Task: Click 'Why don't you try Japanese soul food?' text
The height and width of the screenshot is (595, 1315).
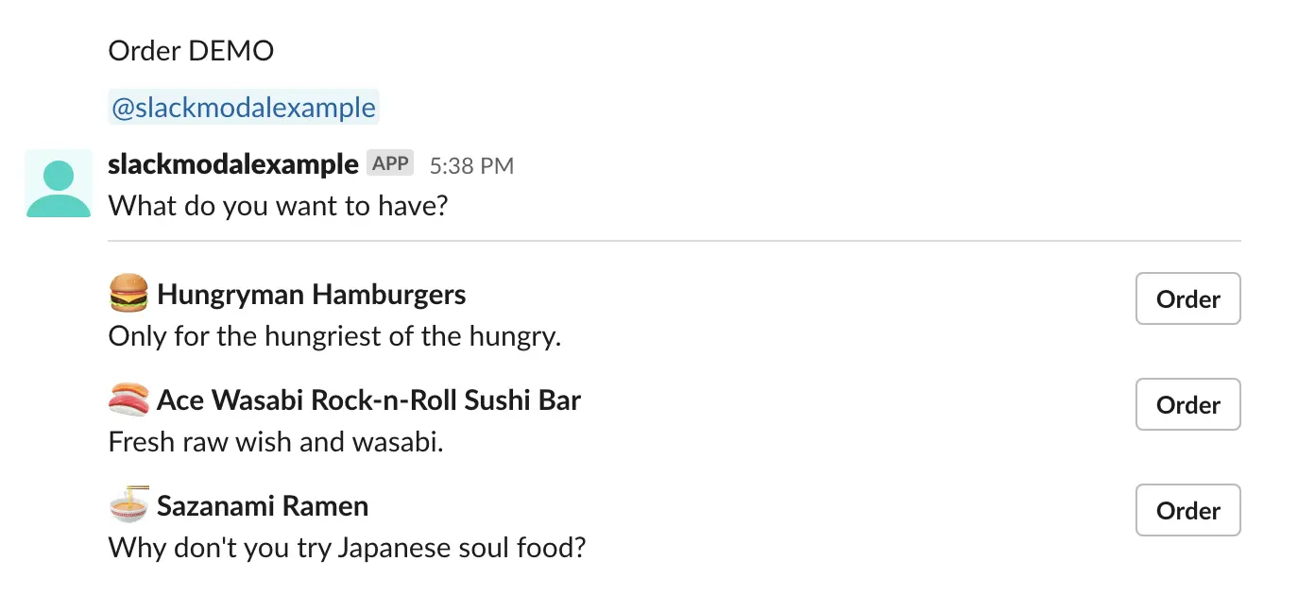Action: click(x=348, y=547)
